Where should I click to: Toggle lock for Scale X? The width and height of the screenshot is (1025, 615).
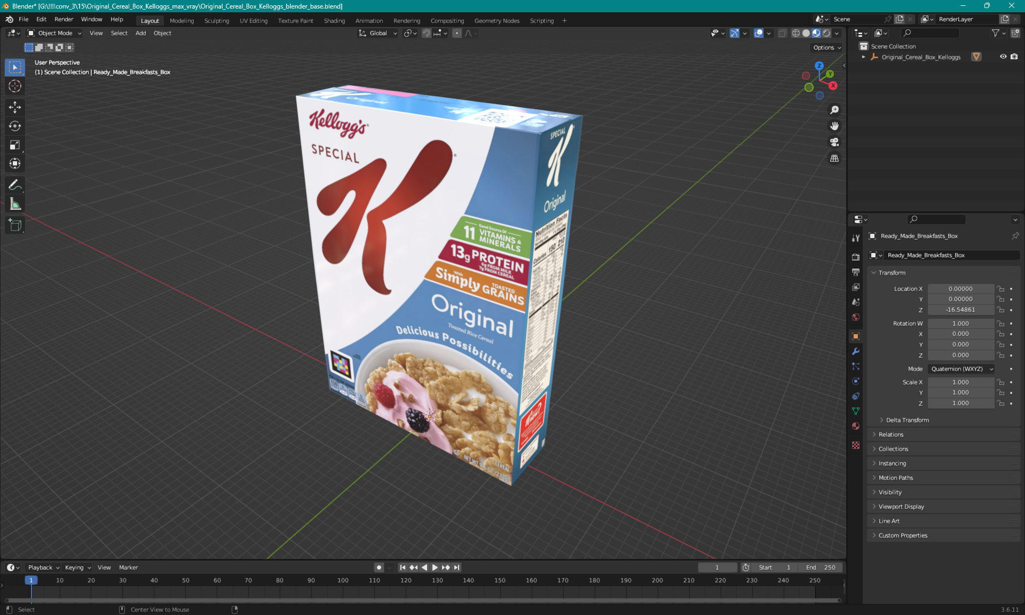(x=1001, y=382)
